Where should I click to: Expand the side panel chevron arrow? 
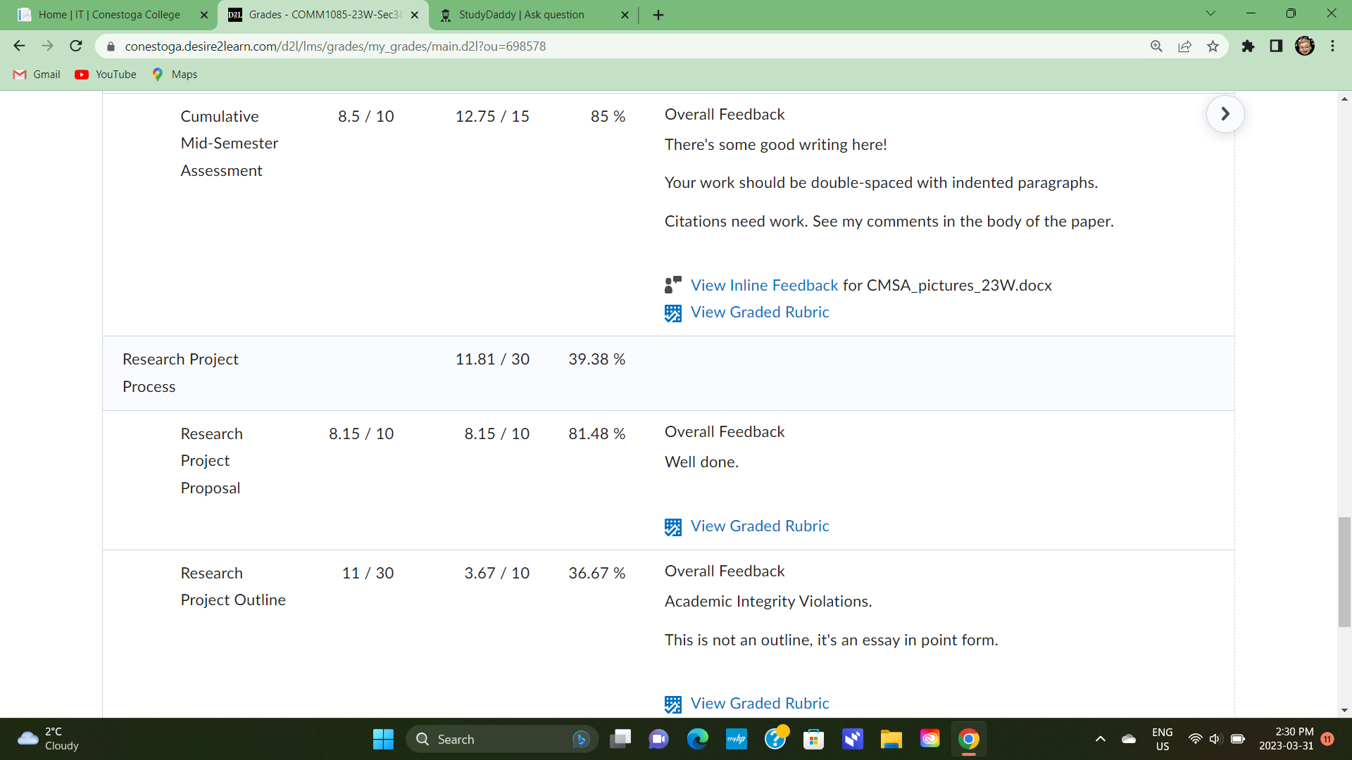(x=1225, y=114)
